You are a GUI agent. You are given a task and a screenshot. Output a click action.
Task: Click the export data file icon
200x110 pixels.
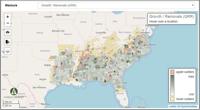8,42
